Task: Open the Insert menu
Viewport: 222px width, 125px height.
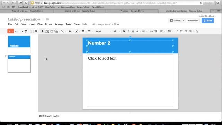Action: pyautogui.click(x=32, y=24)
